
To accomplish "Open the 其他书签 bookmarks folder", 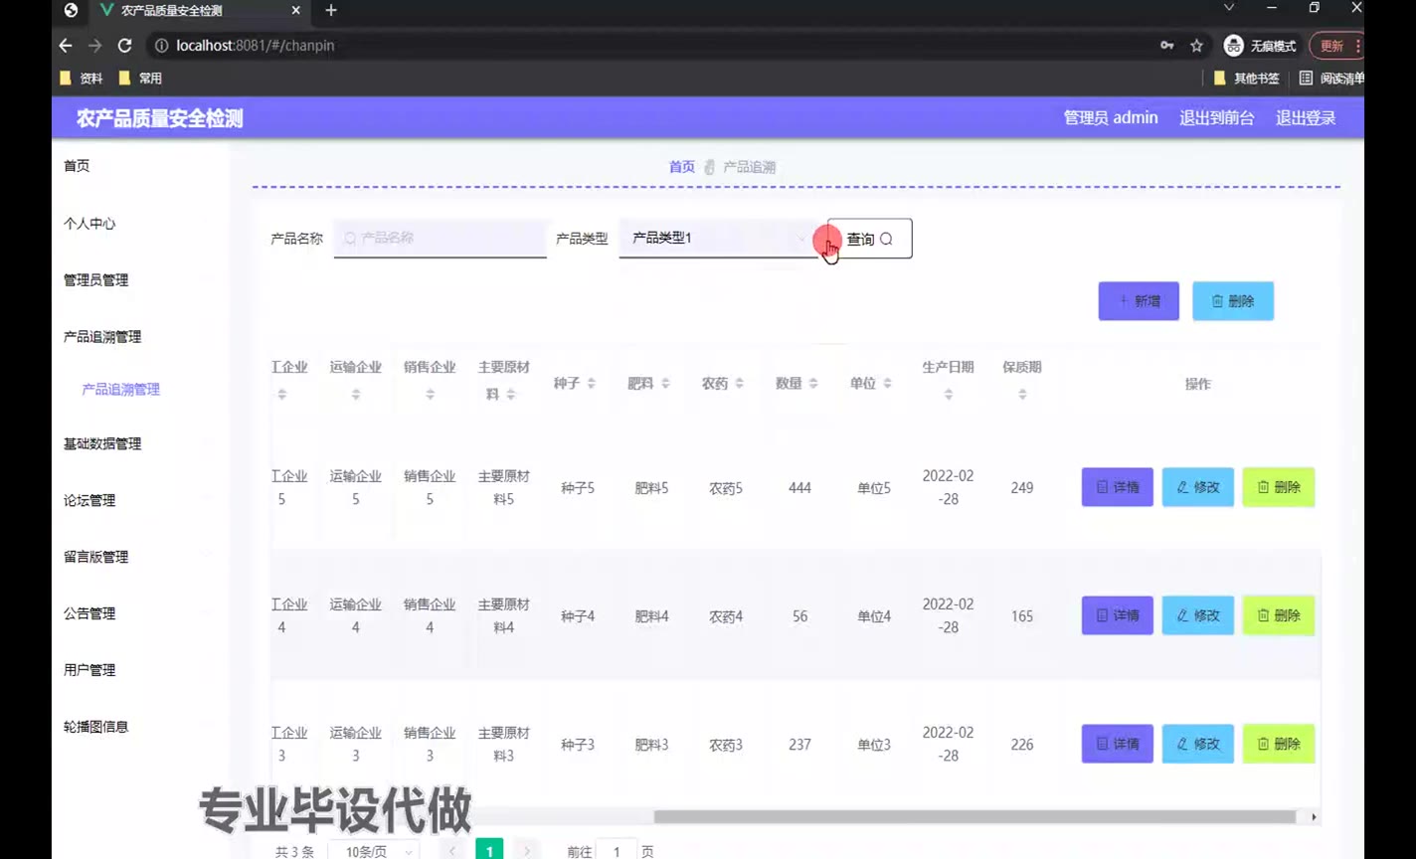I will pos(1247,79).
